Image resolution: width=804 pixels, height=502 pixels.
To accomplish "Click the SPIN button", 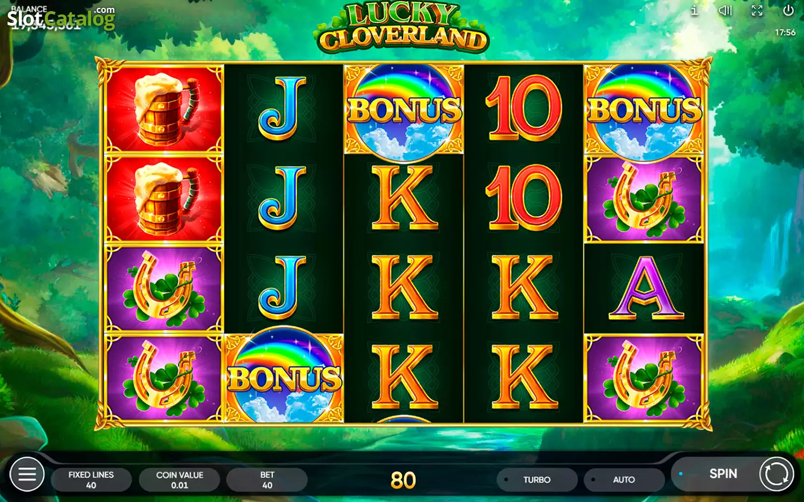I will click(x=723, y=474).
